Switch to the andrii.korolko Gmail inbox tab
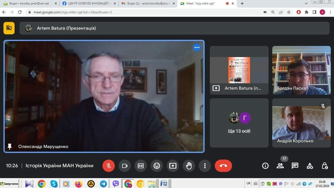334x188 pixels. [147, 4]
